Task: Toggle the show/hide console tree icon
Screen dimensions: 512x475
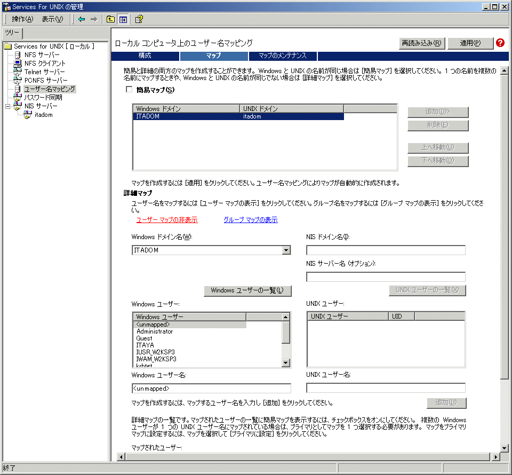Action: pyautogui.click(x=123, y=19)
